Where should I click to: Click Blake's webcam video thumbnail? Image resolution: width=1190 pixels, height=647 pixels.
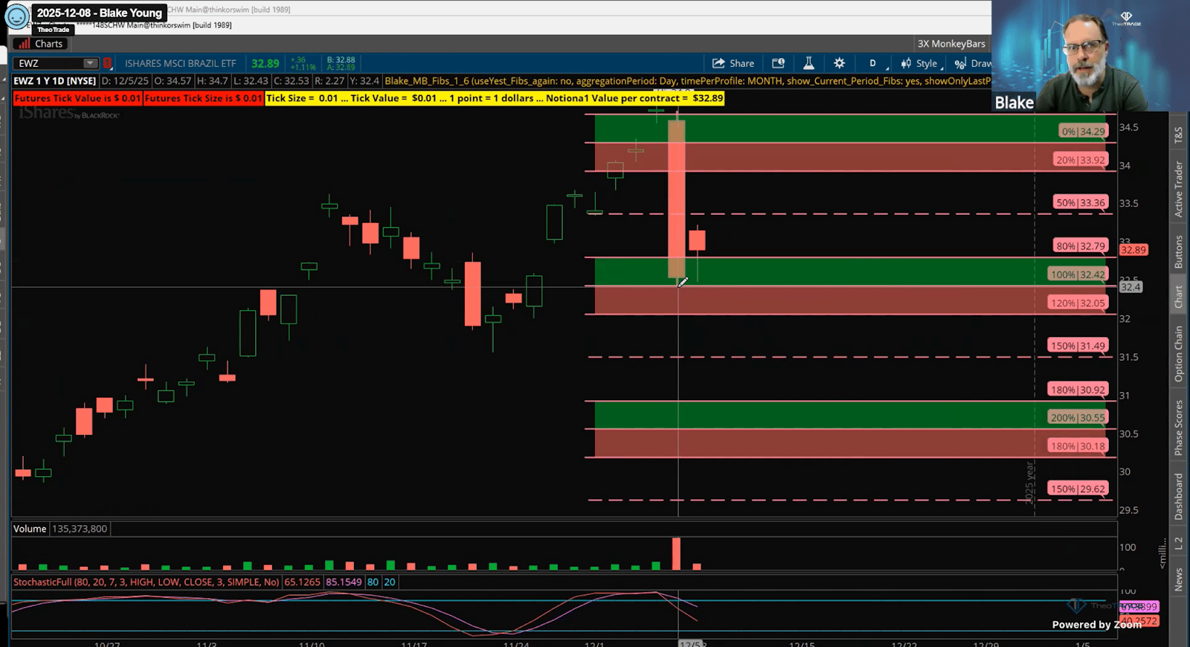(x=1090, y=56)
